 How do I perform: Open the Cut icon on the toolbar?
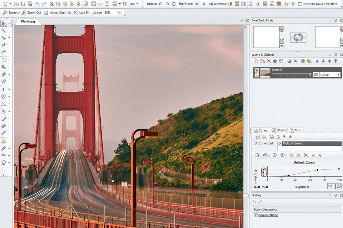(x=52, y=4)
